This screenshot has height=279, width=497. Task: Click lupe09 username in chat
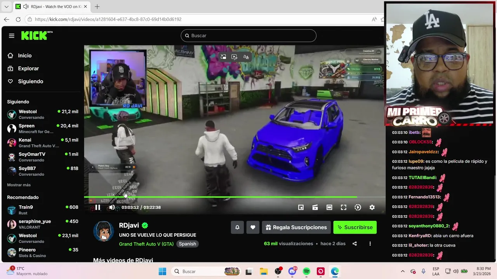point(416,161)
